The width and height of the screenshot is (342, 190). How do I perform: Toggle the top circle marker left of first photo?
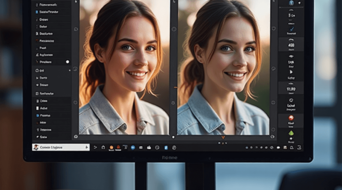(76, 29)
